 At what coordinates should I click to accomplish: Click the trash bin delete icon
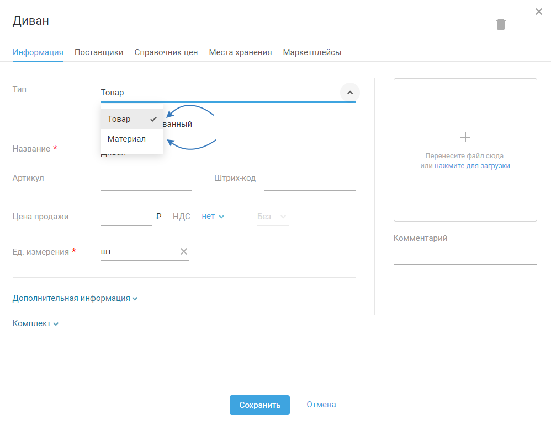500,24
